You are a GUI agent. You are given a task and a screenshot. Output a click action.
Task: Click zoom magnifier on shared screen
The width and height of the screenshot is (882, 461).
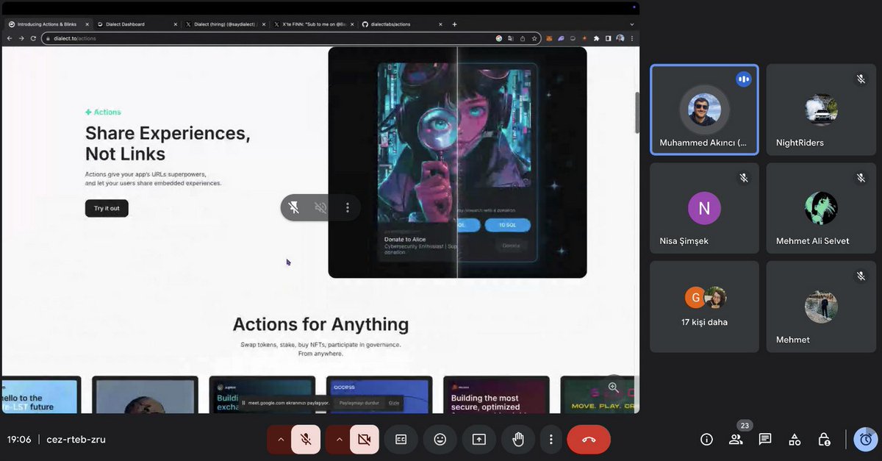coord(613,387)
